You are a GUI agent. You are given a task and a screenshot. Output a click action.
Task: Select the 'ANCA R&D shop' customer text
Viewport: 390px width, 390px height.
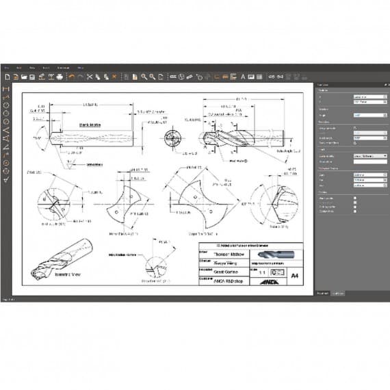point(228,281)
